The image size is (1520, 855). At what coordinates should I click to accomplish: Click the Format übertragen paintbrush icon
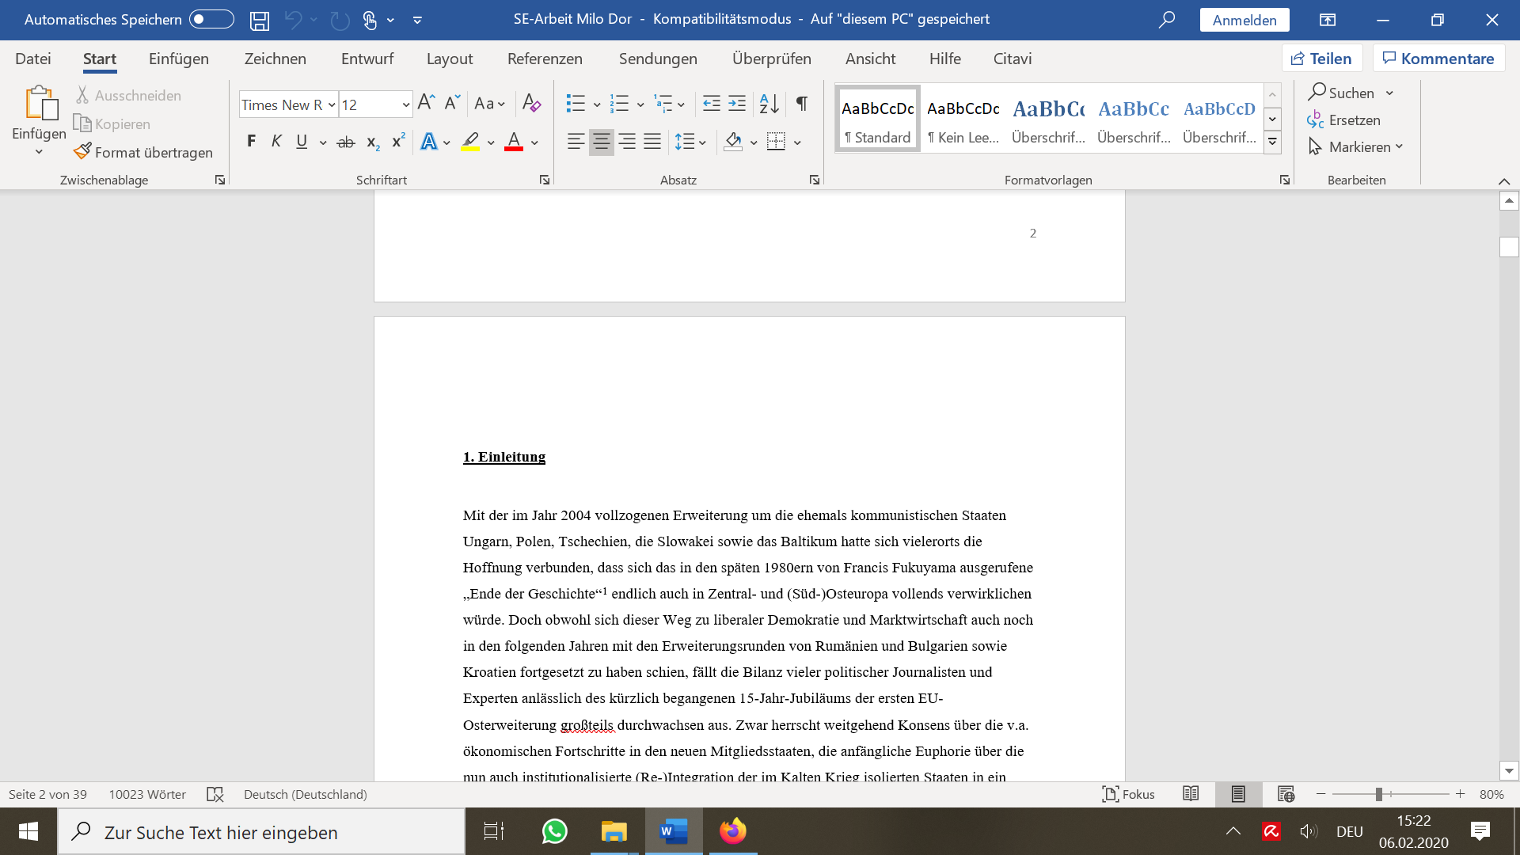pyautogui.click(x=82, y=151)
